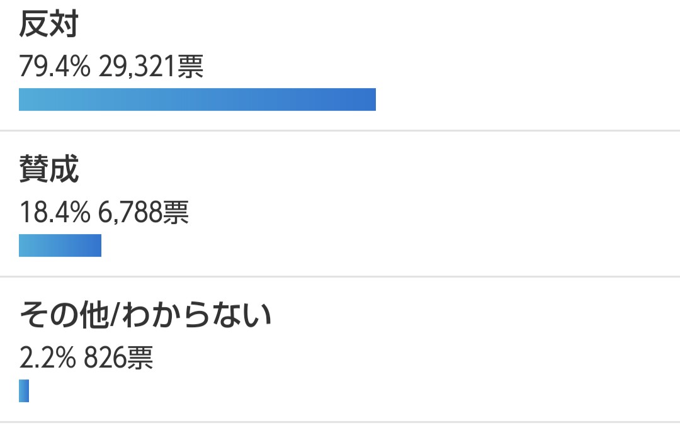
Task: Click the long 反対 result bar
Action: click(197, 99)
